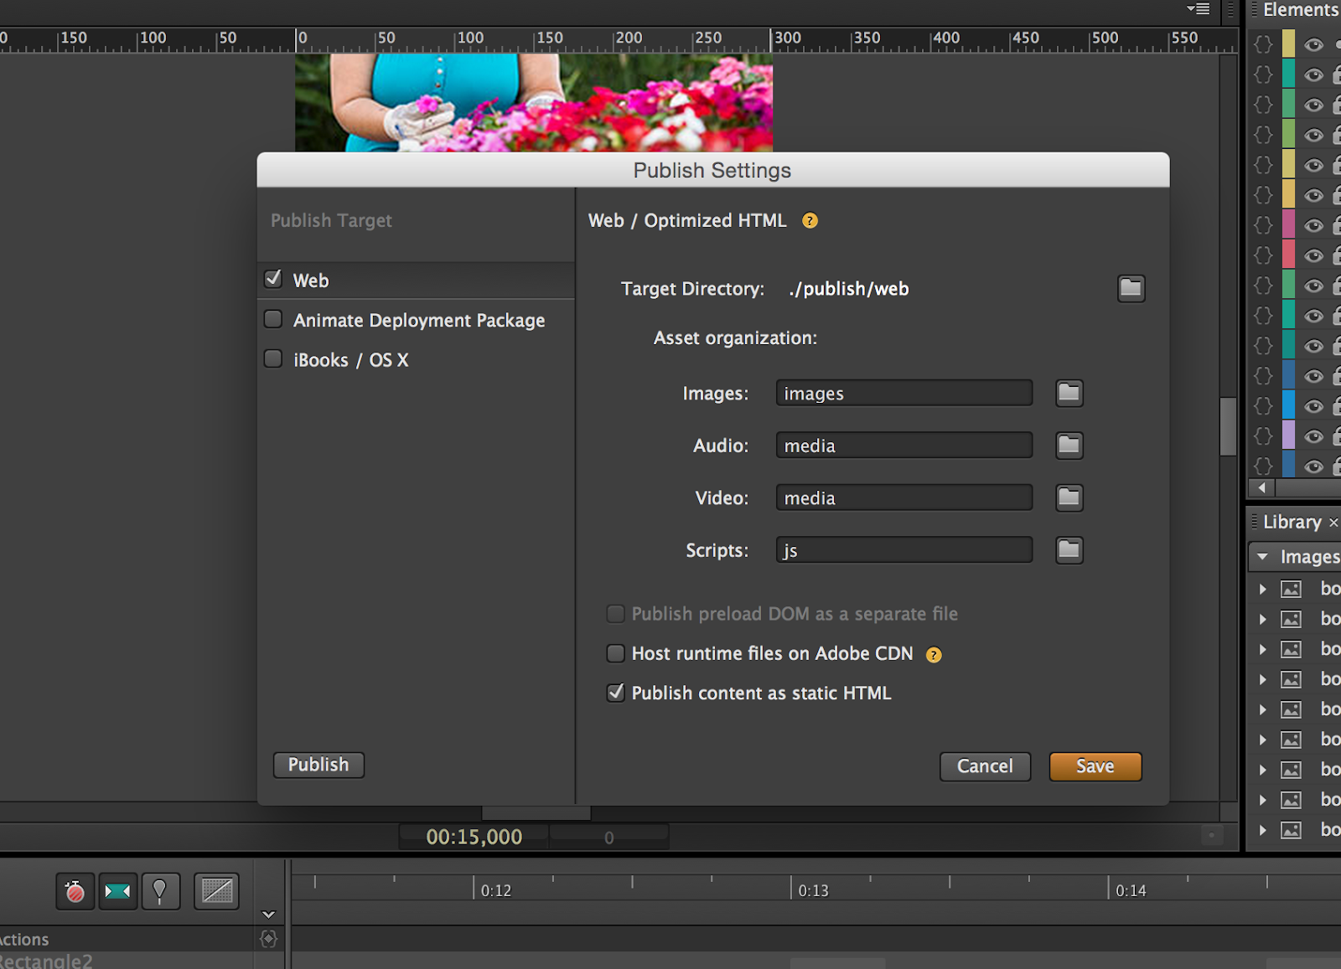Click the Audio folder name field
The width and height of the screenshot is (1341, 969).
[903, 446]
